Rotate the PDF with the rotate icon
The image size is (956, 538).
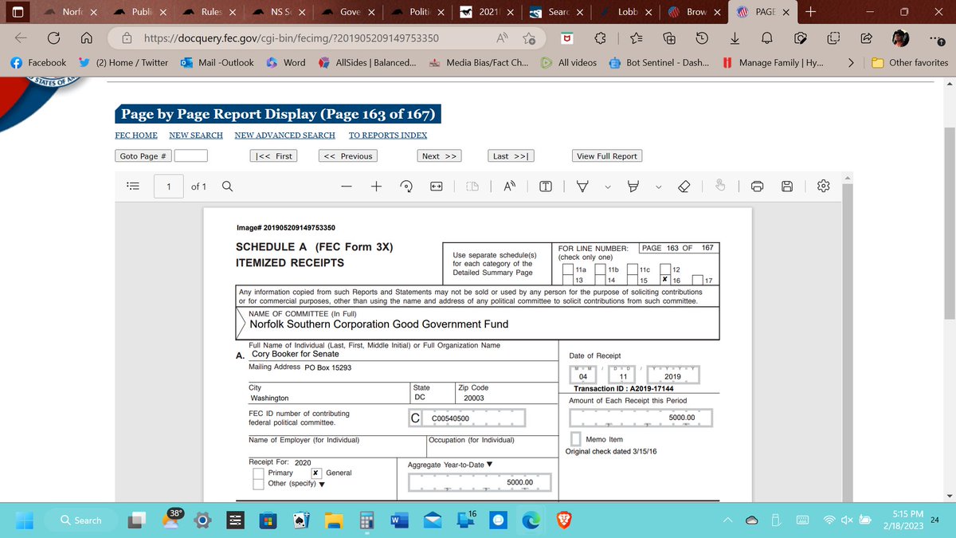(406, 187)
